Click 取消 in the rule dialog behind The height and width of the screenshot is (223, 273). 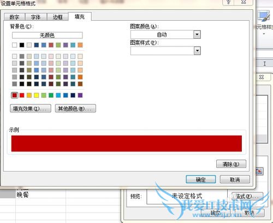click(250, 213)
